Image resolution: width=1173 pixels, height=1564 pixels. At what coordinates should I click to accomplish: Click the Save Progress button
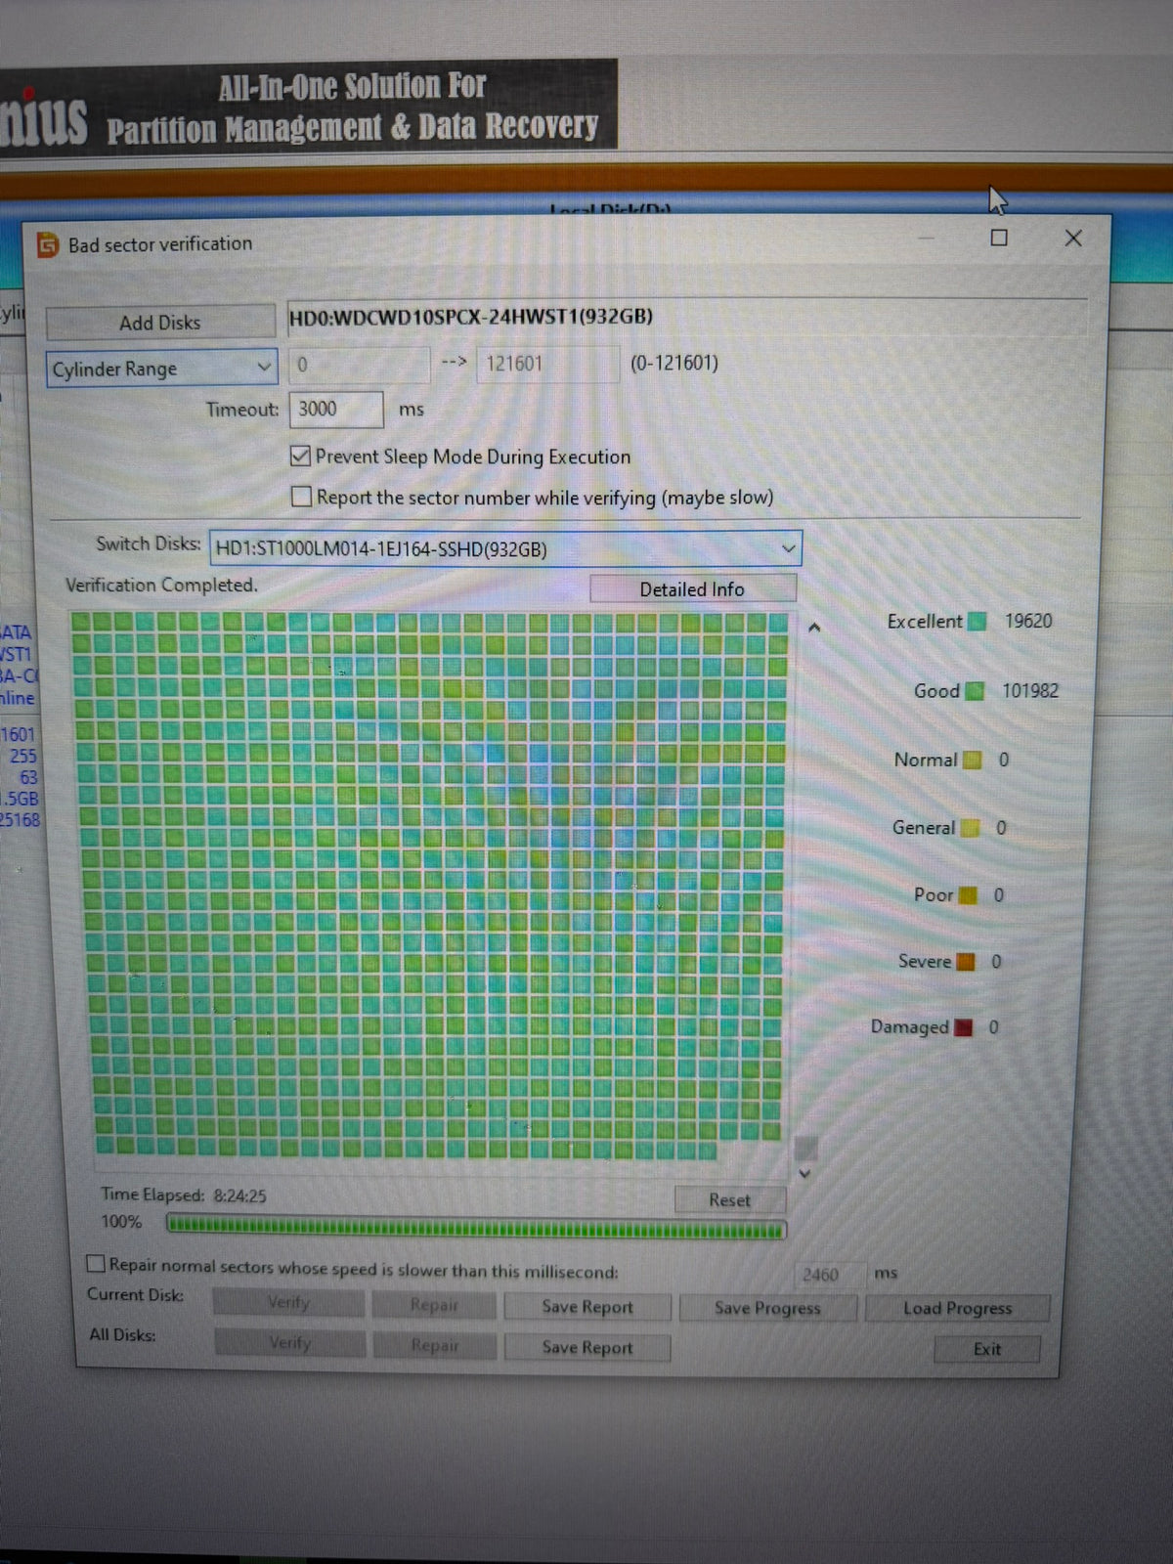(768, 1308)
